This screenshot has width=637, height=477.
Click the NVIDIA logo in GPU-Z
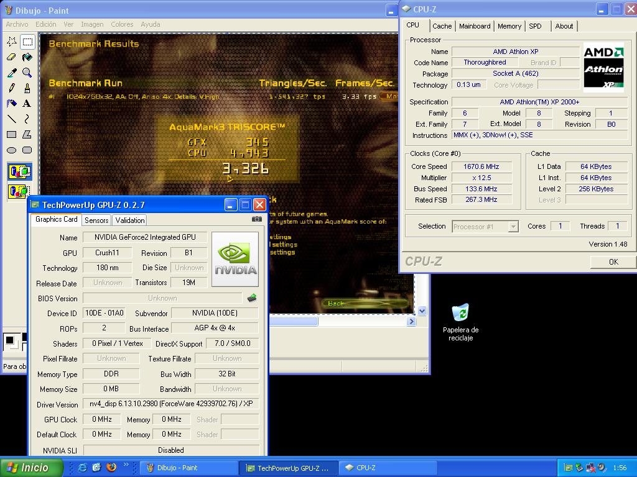pos(235,259)
